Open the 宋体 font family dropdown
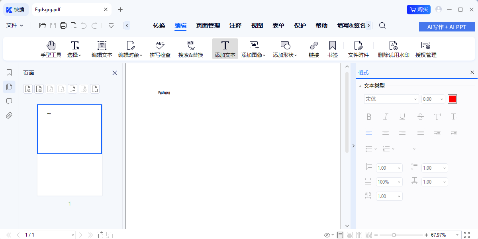This screenshot has width=478, height=239. pos(391,99)
